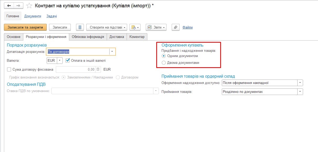The image size is (318, 152).
Task: Open Створити на підставі dropdown
Action: (x=107, y=27)
